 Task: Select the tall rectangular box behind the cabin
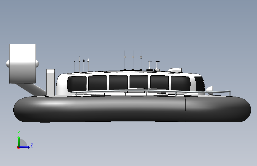coord(50,82)
